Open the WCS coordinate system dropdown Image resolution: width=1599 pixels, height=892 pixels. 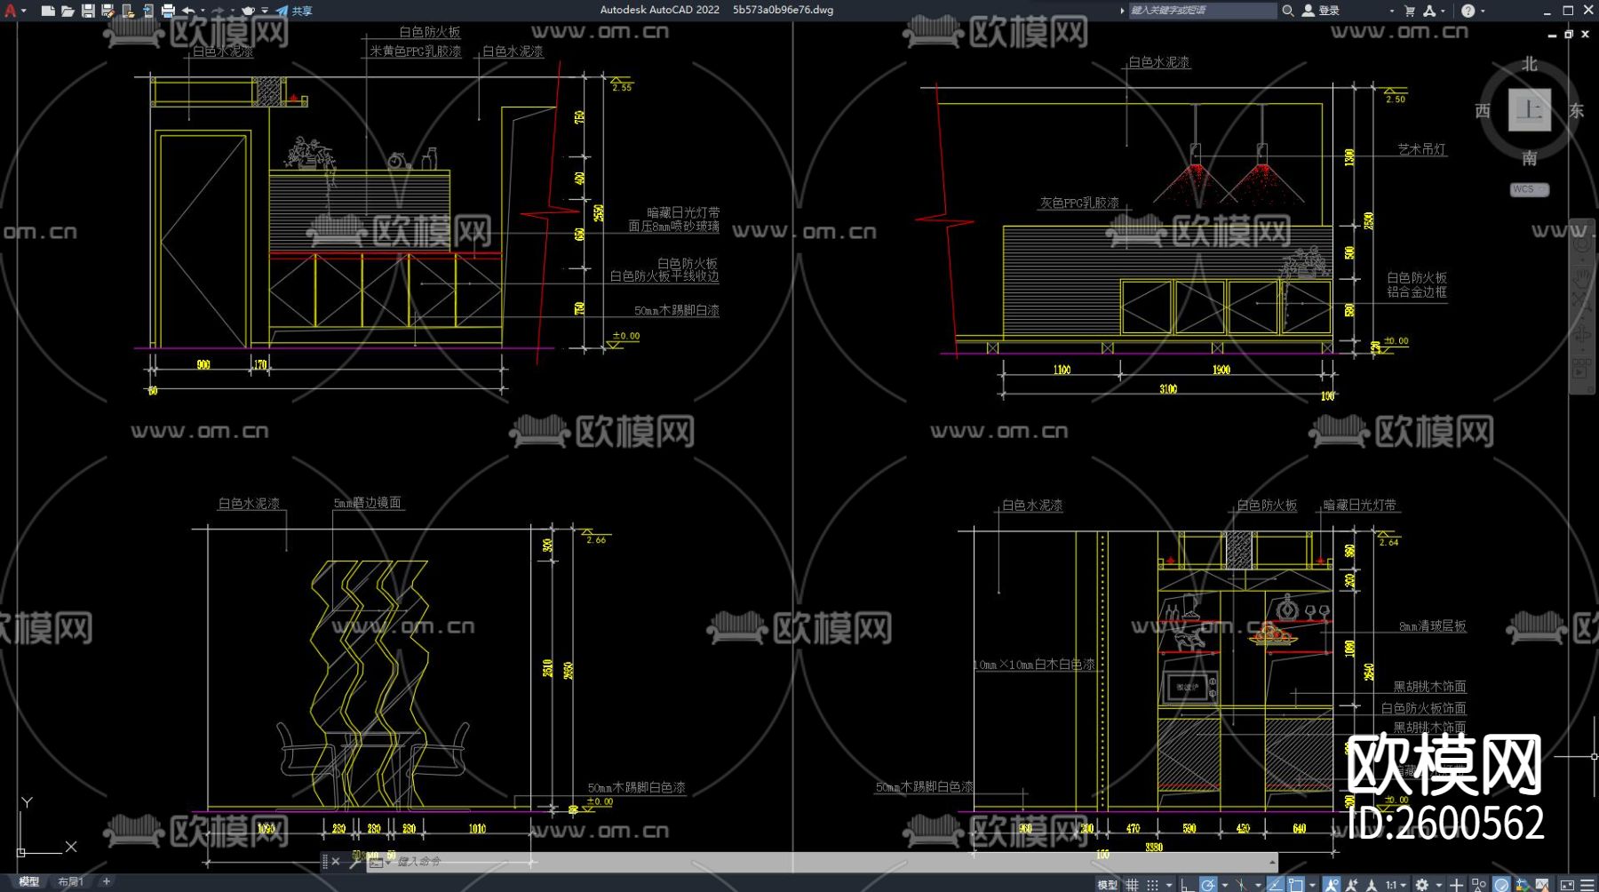coord(1529,189)
